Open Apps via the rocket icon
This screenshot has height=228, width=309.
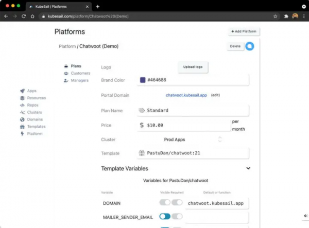coord(22,91)
